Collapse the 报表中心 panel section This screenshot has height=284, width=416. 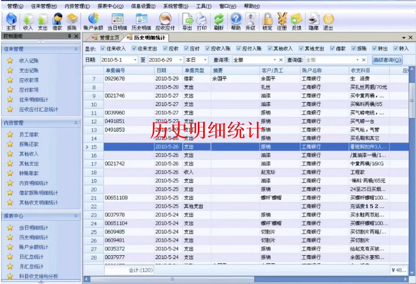(76, 216)
